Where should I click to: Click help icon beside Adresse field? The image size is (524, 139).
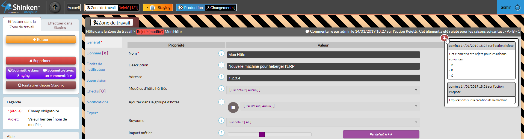pos(221,77)
